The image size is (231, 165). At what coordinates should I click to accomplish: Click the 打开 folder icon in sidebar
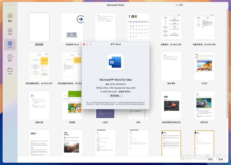tap(10, 70)
